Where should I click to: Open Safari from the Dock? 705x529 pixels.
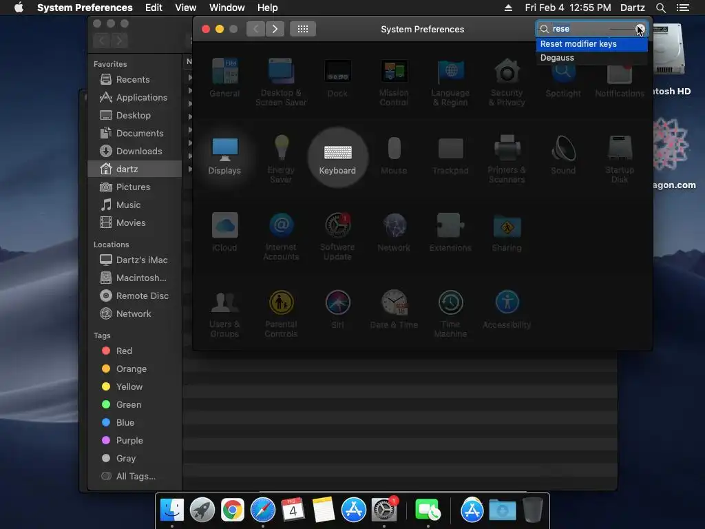pos(262,510)
